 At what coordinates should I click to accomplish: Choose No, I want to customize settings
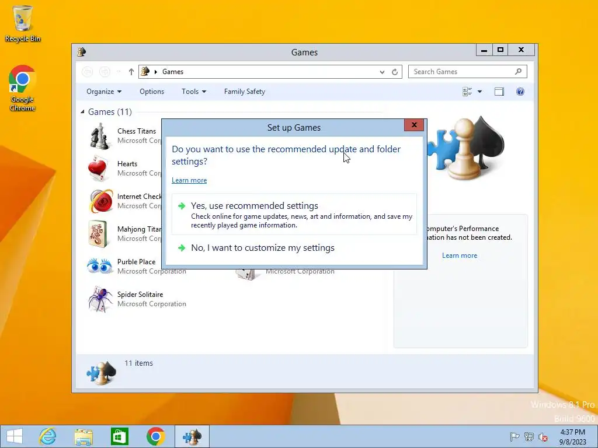(x=294, y=247)
